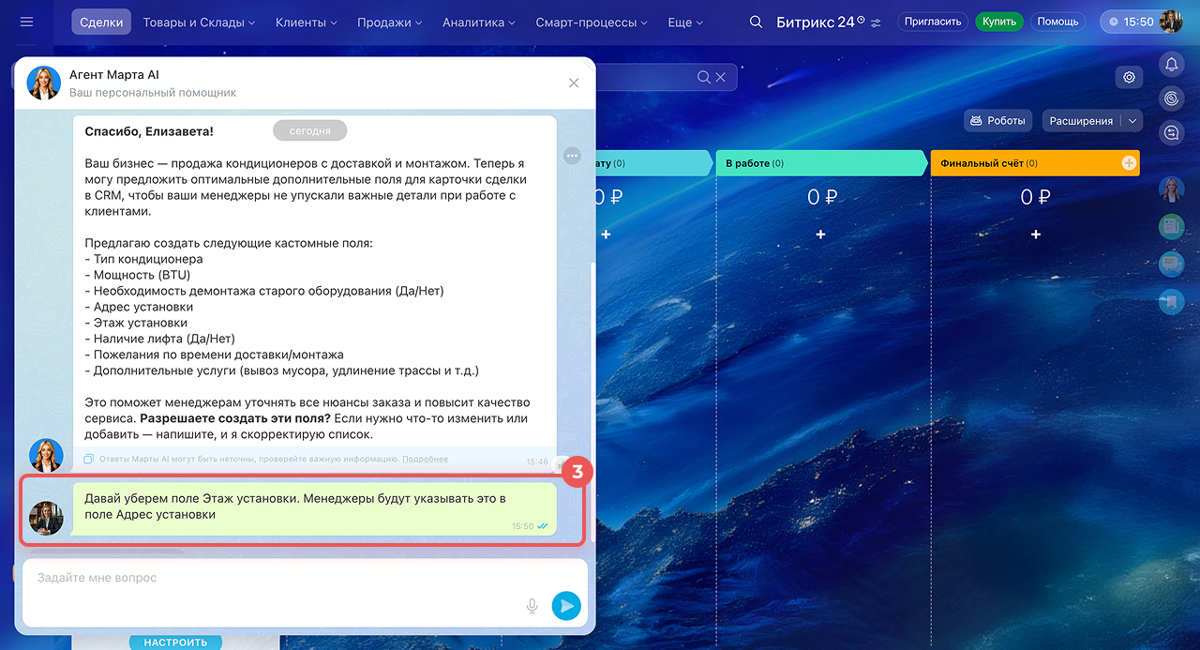Expand Аналитика menu
Viewport: 1200px width, 650px height.
[479, 22]
